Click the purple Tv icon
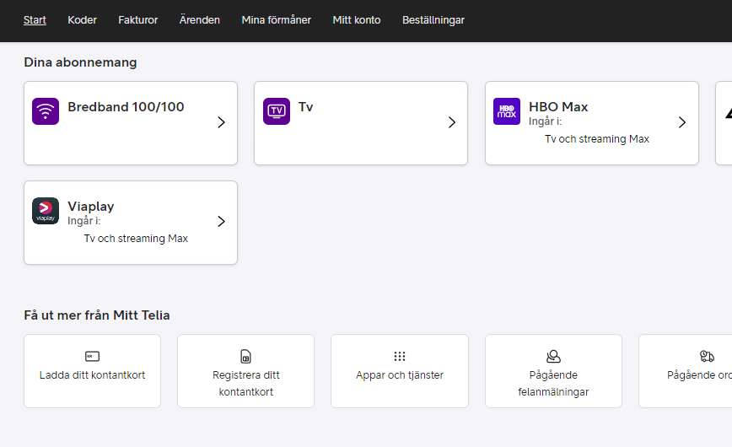The height and width of the screenshot is (447, 732). 276,111
